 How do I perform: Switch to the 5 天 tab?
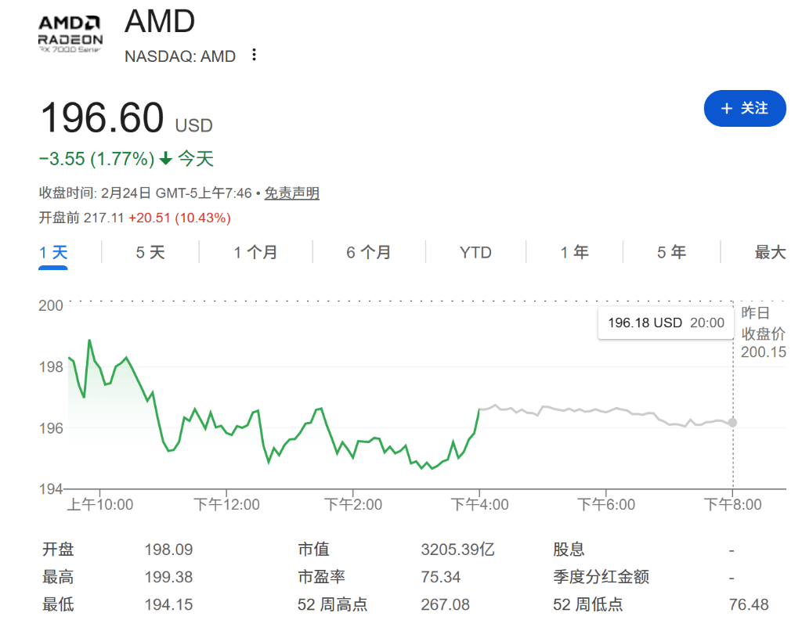(x=150, y=252)
